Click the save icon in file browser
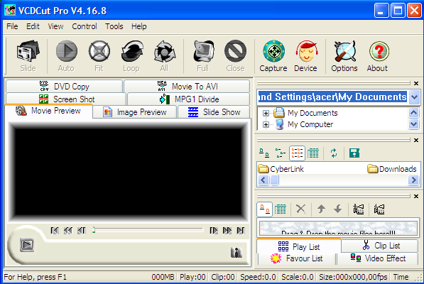 point(354,153)
